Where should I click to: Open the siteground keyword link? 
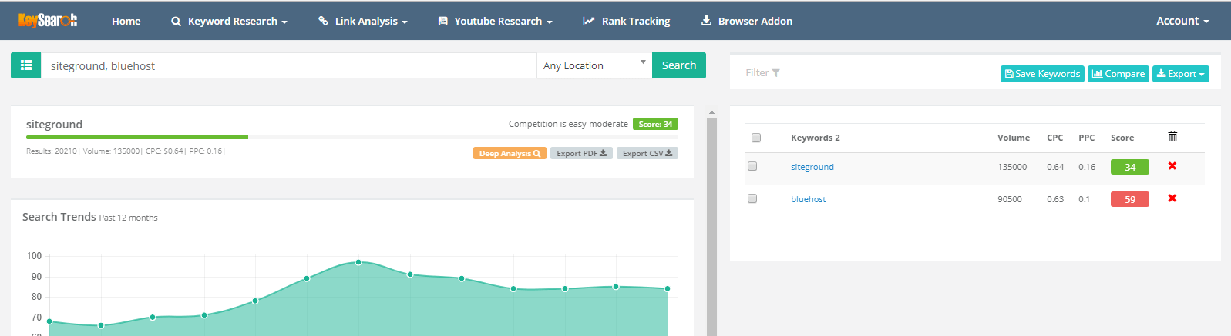click(x=812, y=167)
